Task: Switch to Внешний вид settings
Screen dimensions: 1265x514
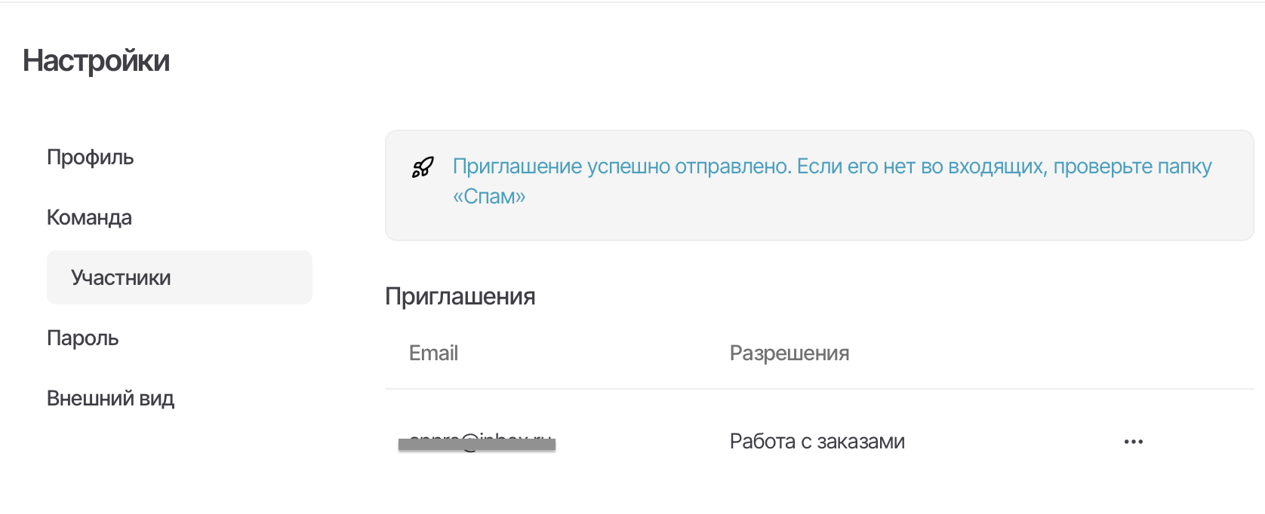Action: (x=110, y=399)
